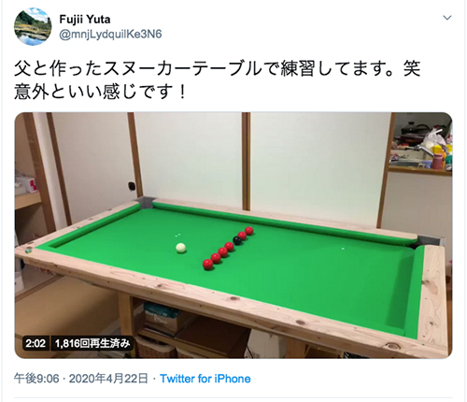This screenshot has width=467, height=402.
Task: Open the 午後9:06 · 2020年4月22日 timestamp
Action: 81,379
